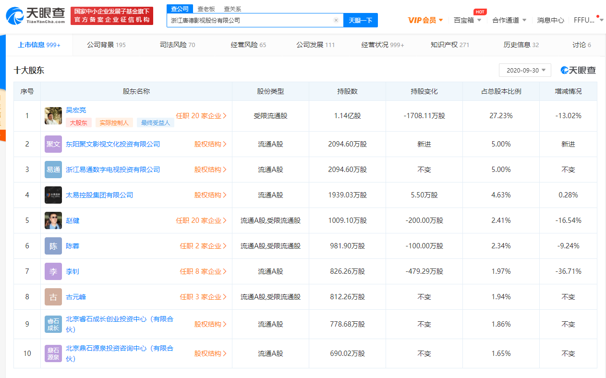Open 浙江易通数字电视投资有限公司 link
The image size is (606, 378).
(113, 170)
